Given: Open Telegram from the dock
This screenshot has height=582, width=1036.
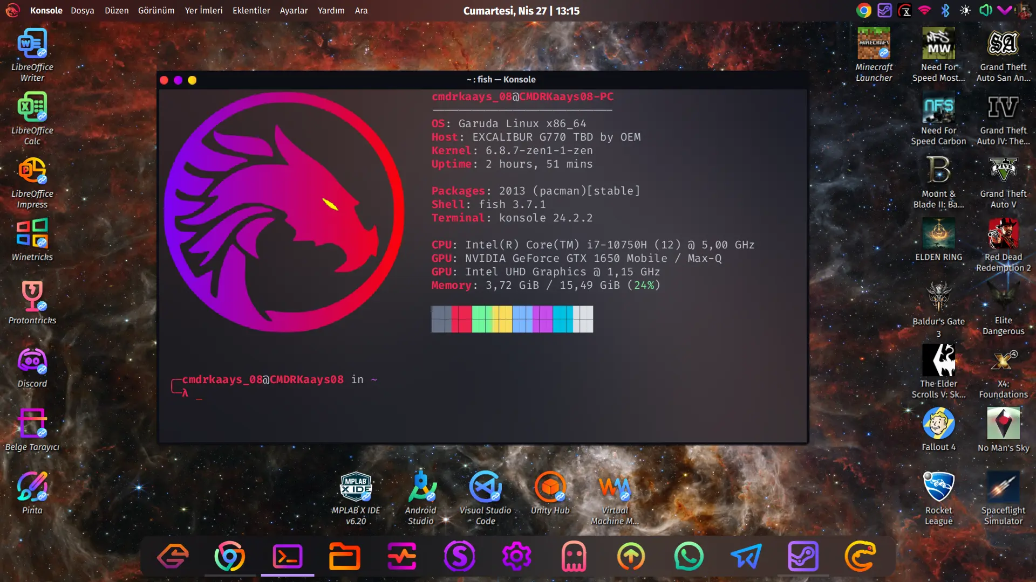Looking at the screenshot, I should click(x=746, y=556).
